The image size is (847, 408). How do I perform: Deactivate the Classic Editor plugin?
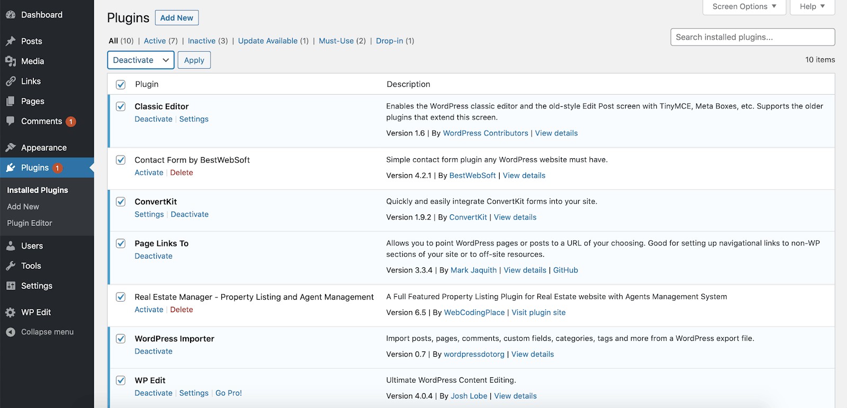154,119
